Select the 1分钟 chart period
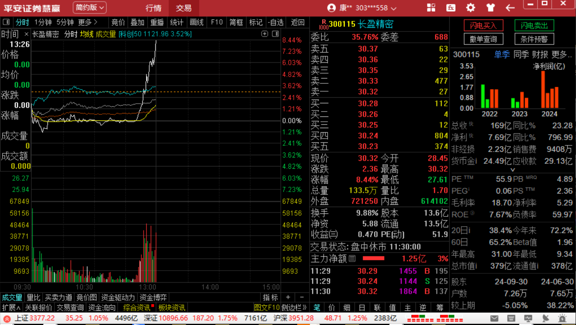Image resolution: width=576 pixels, height=325 pixels. [43, 23]
